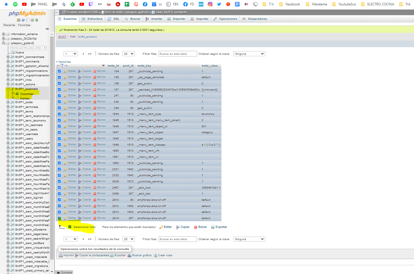Open the 6n3P1_posts table in the tree

click(24, 102)
